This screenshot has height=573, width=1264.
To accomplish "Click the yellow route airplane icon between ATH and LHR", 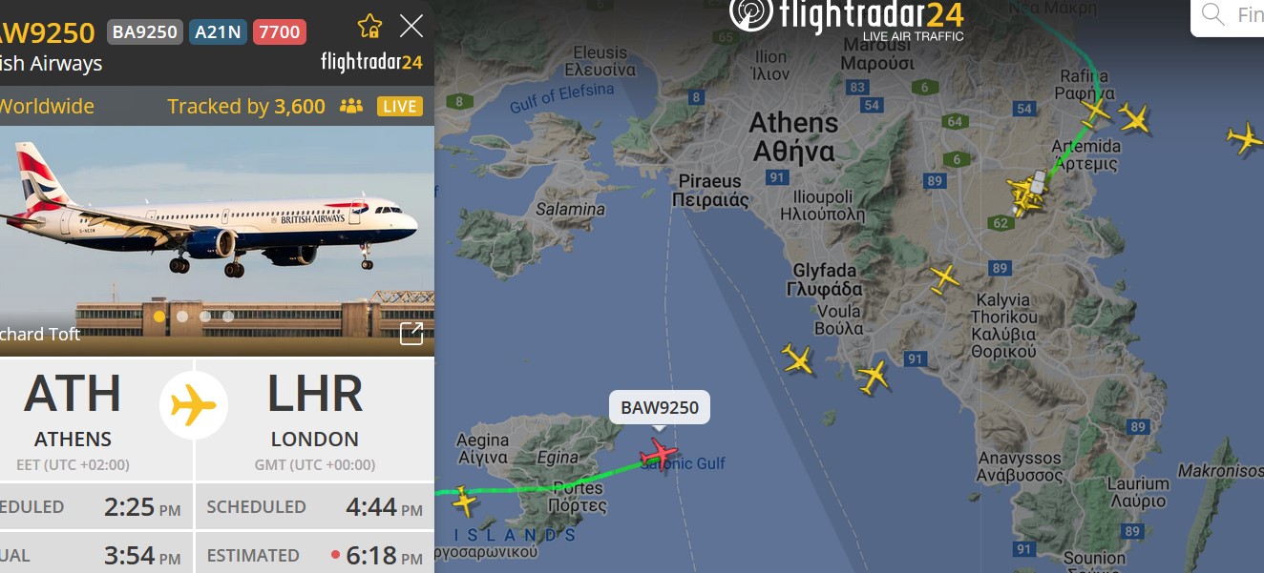I will [194, 405].
